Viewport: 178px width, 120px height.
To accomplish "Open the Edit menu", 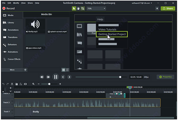I will tap(9, 3).
